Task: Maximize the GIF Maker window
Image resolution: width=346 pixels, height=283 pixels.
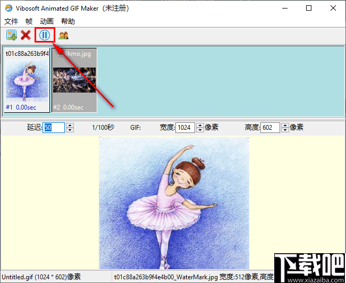Action: (309, 8)
